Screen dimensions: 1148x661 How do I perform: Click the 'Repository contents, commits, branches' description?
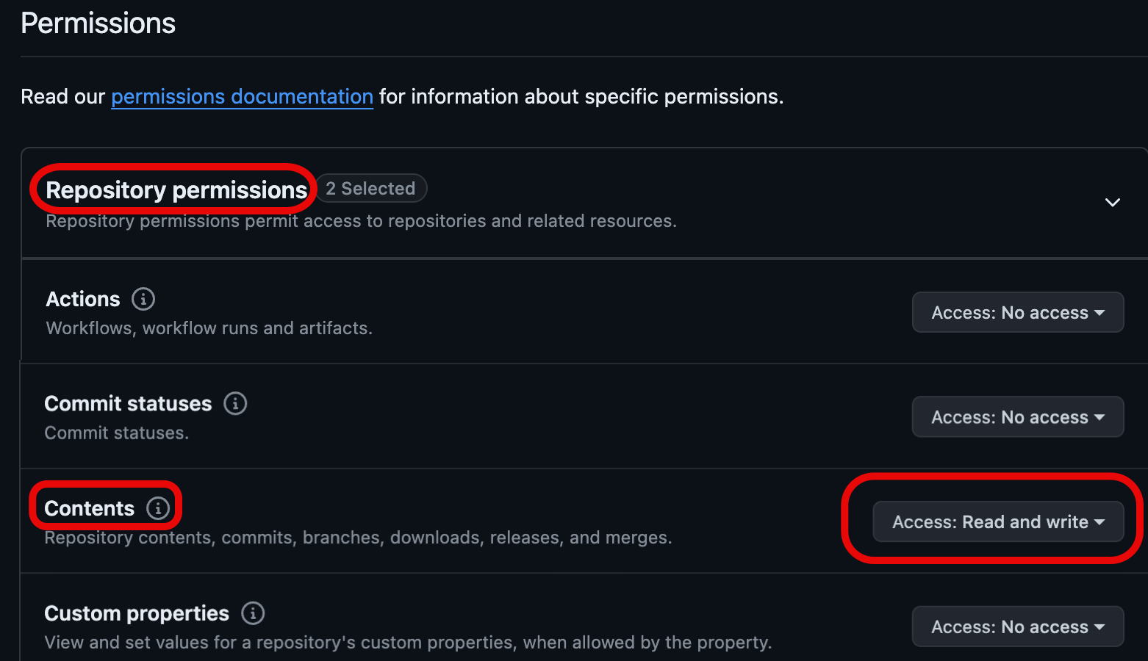click(358, 538)
